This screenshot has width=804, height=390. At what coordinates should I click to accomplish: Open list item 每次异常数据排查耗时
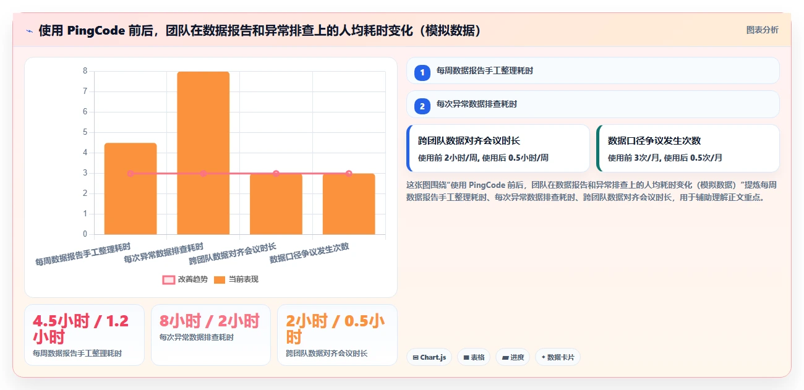coord(593,104)
